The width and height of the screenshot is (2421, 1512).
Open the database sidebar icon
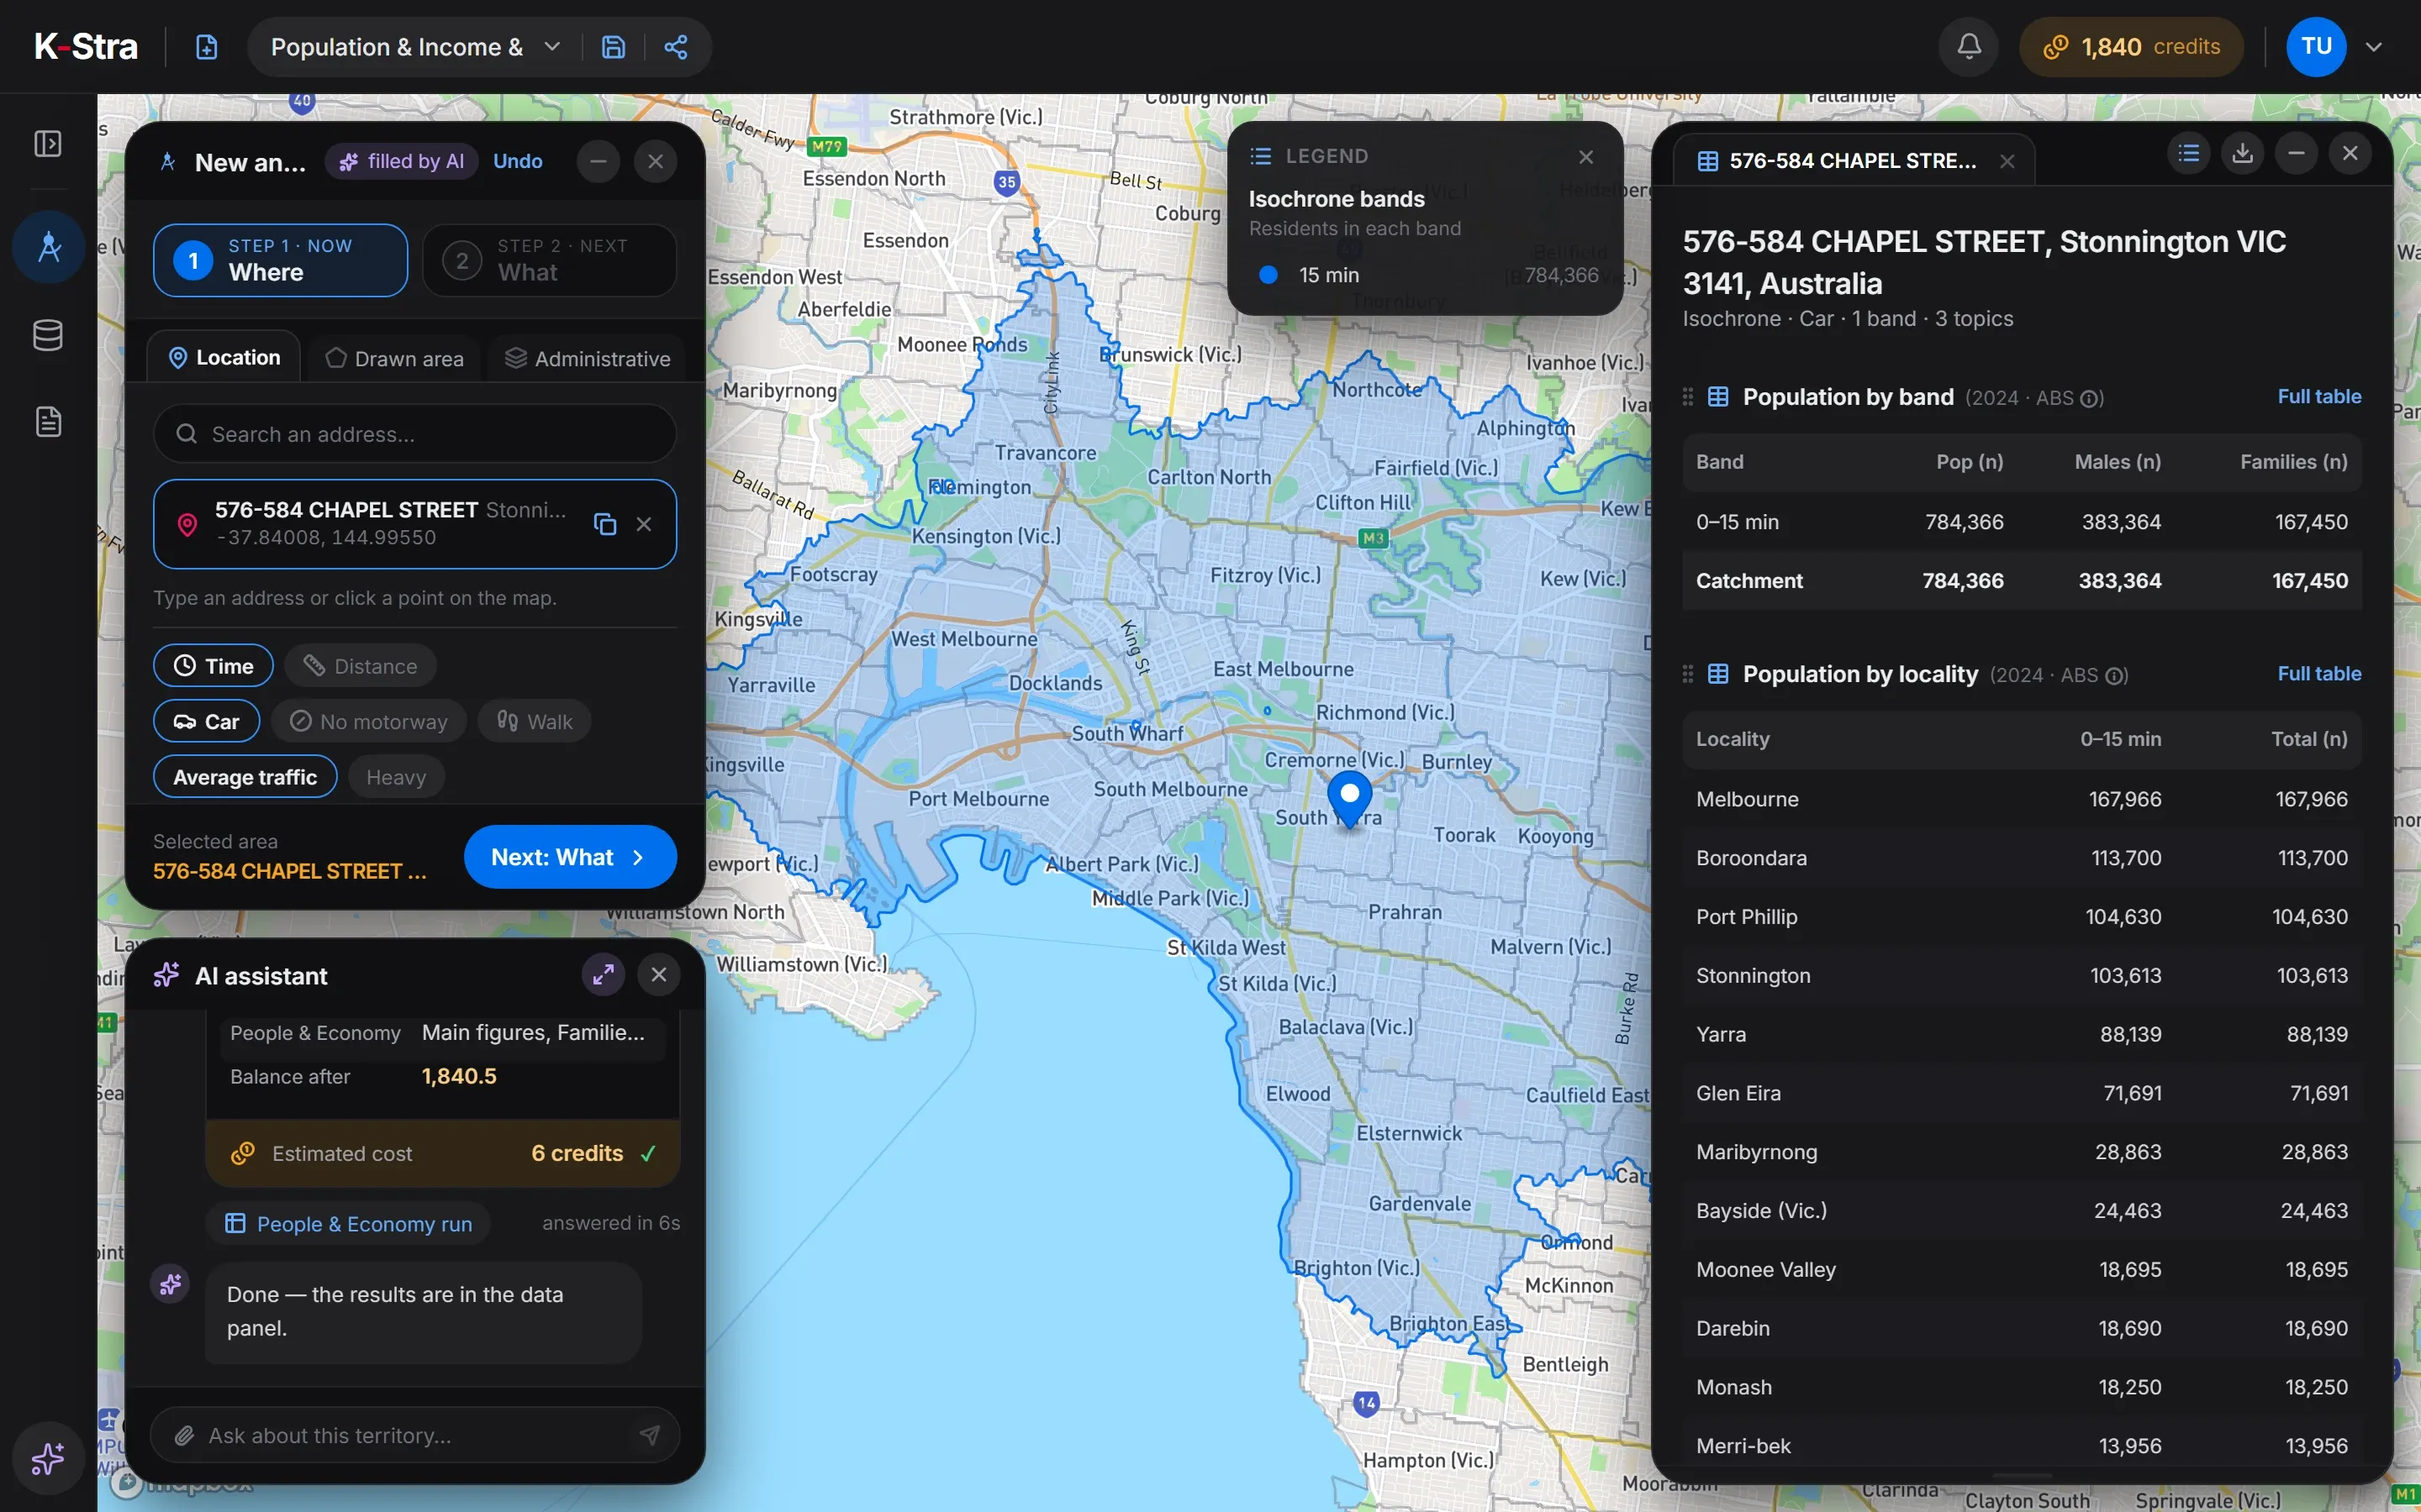pos(48,335)
